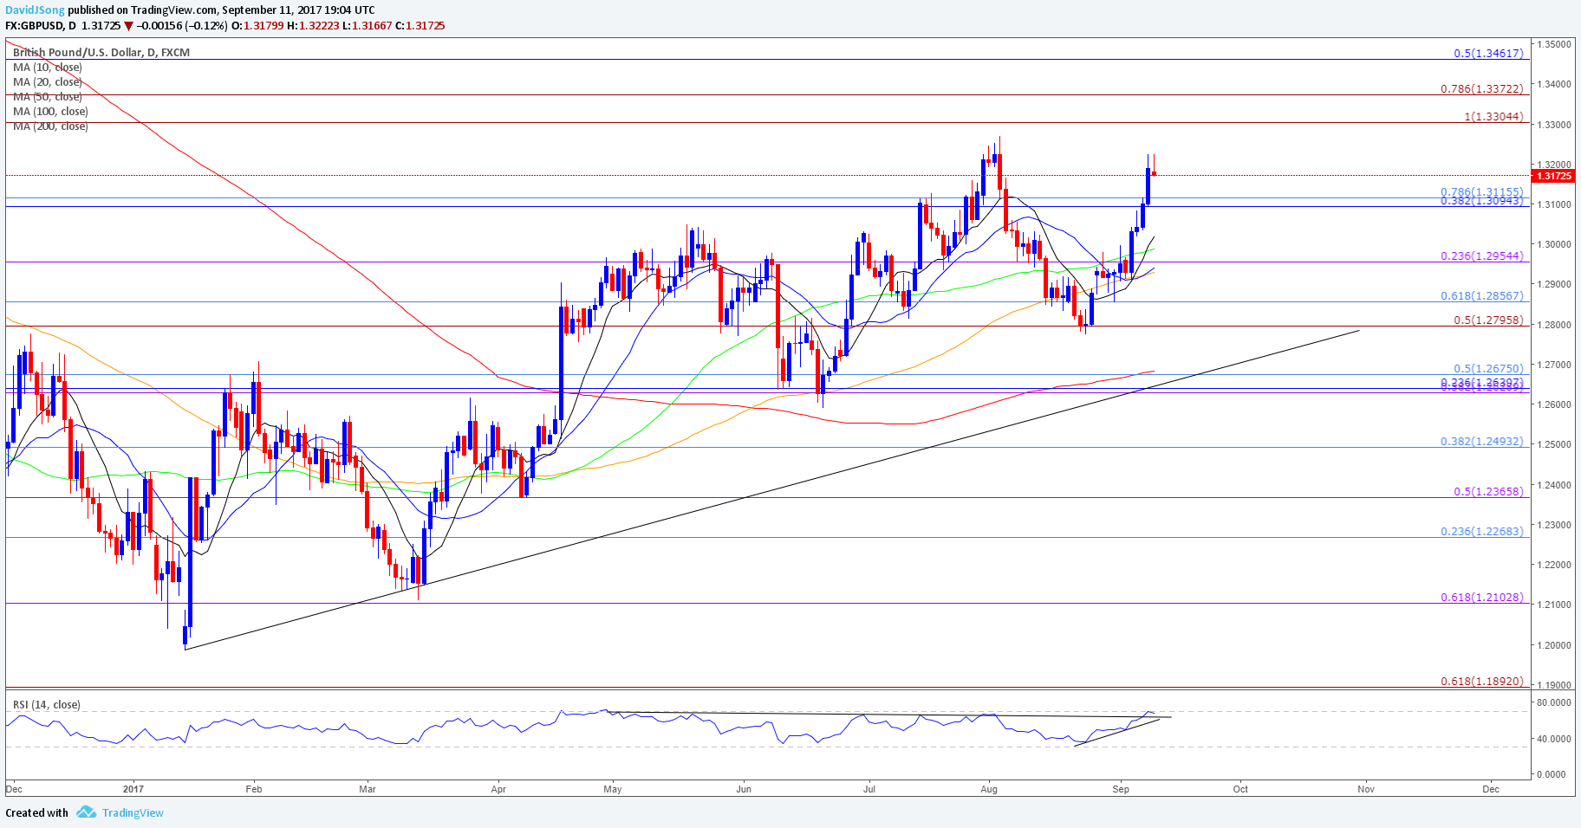Click the 1.34000 price axis label
Image resolution: width=1581 pixels, height=828 pixels.
(x=1554, y=84)
